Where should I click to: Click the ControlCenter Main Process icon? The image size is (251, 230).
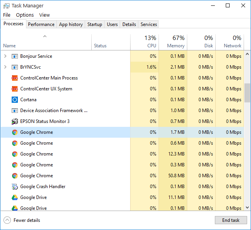15,78
